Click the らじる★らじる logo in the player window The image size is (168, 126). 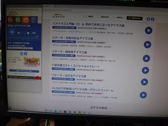tap(13, 13)
